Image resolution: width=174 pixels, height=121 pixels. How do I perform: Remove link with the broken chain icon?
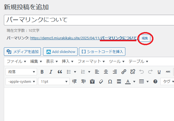coord(133,72)
